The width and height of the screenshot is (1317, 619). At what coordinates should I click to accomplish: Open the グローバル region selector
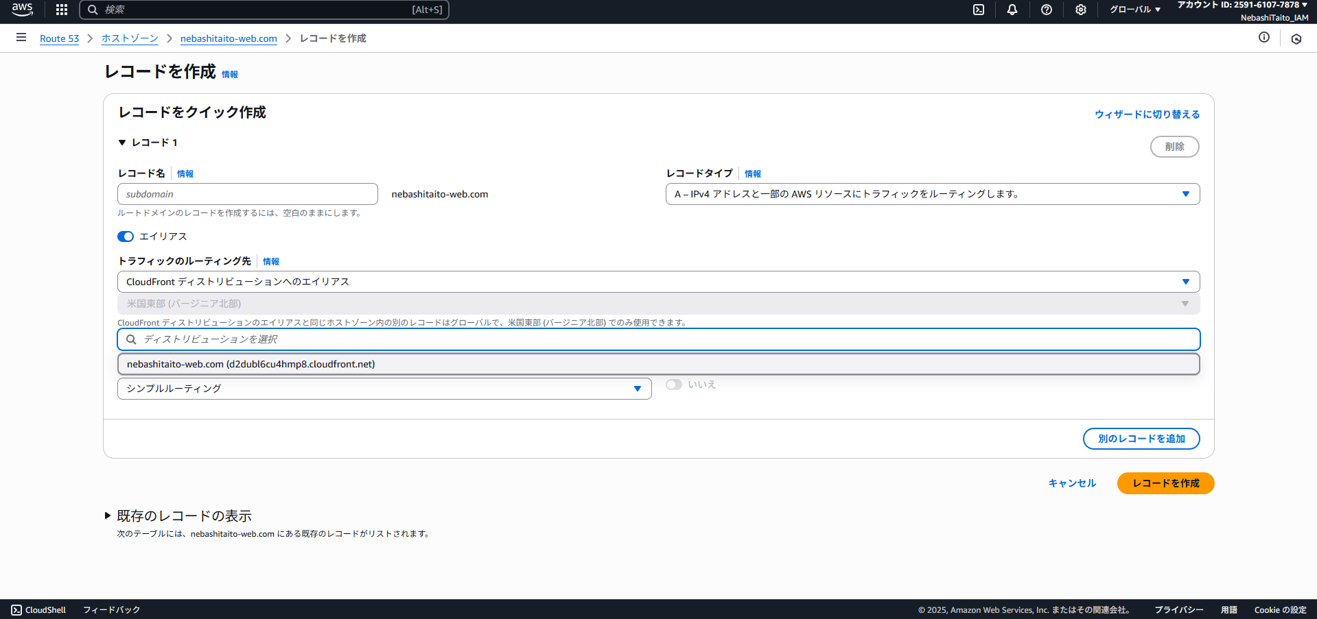point(1135,10)
